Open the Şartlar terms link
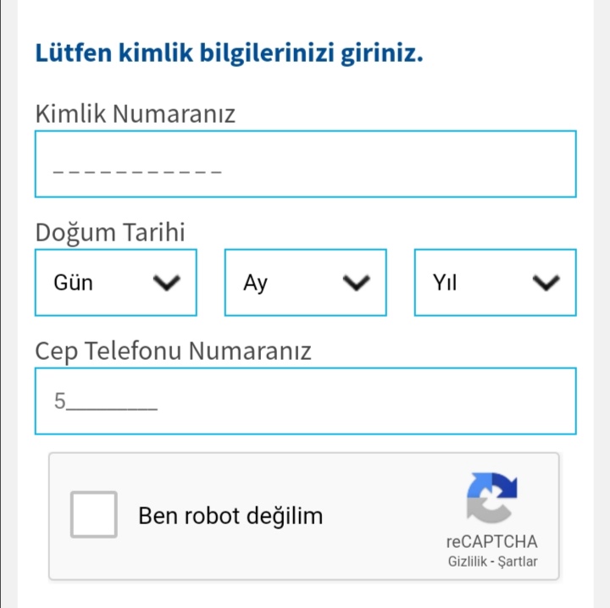Screen dimensions: 610x608 point(518,561)
